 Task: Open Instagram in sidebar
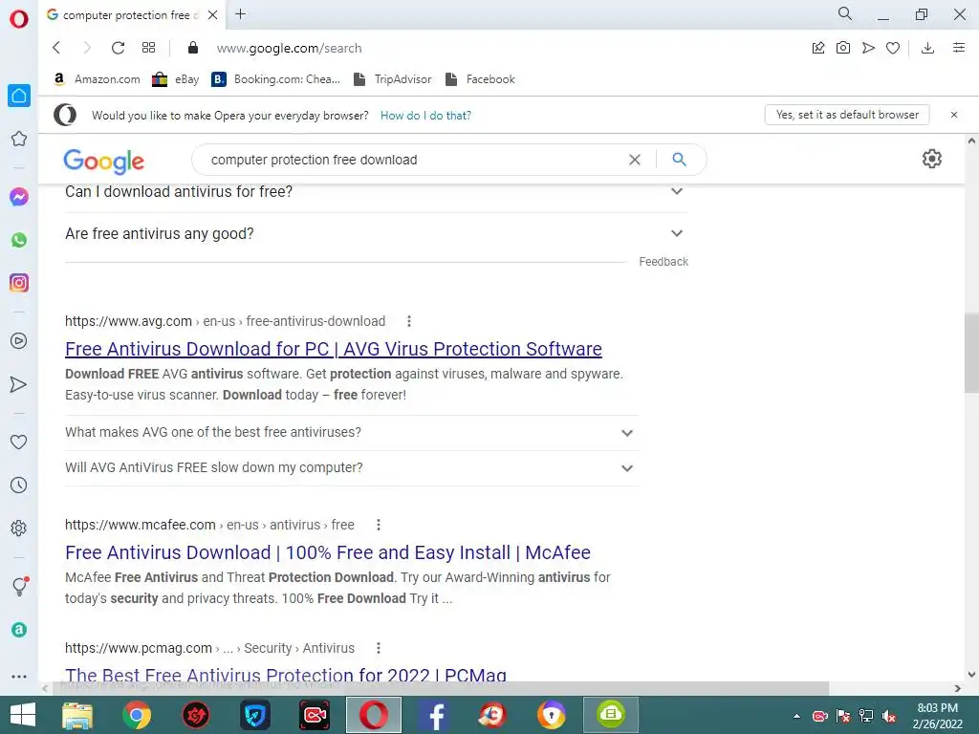(19, 283)
